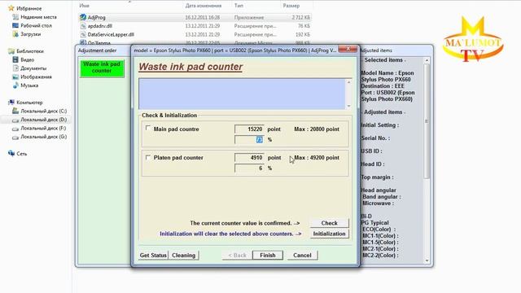Screen dimensions: 521x293
Task: Open Рабочий стол in sidebar
Action: pyautogui.click(x=36, y=25)
